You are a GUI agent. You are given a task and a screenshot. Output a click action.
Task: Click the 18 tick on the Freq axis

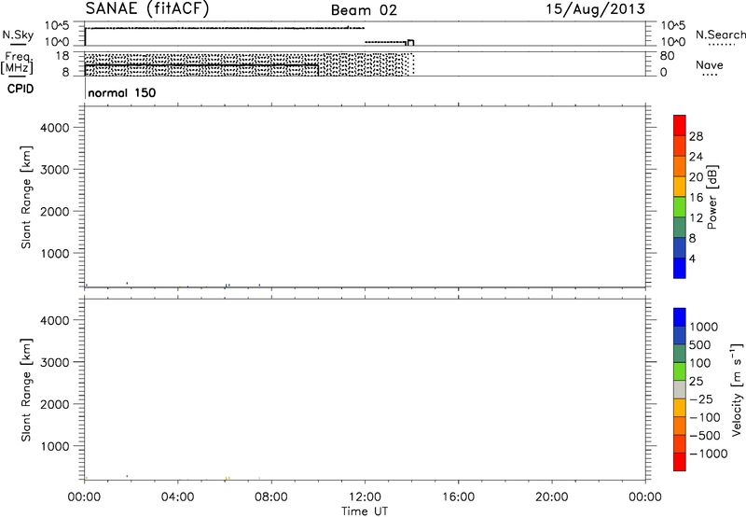(62, 56)
